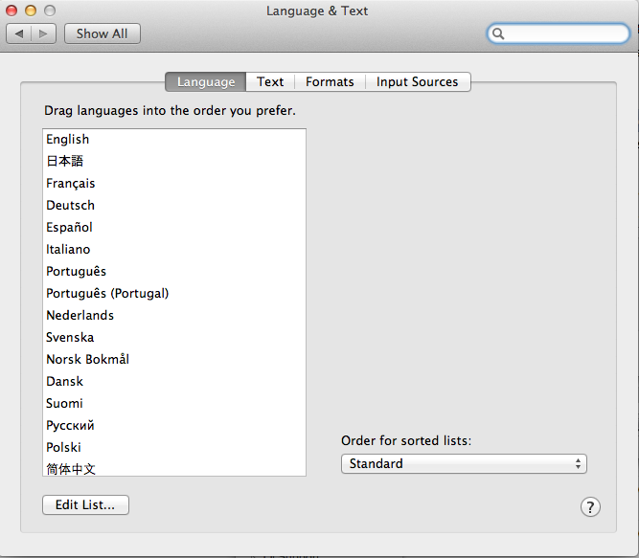Open the Input Sources tab
Screen dimensions: 639x558
click(x=417, y=82)
